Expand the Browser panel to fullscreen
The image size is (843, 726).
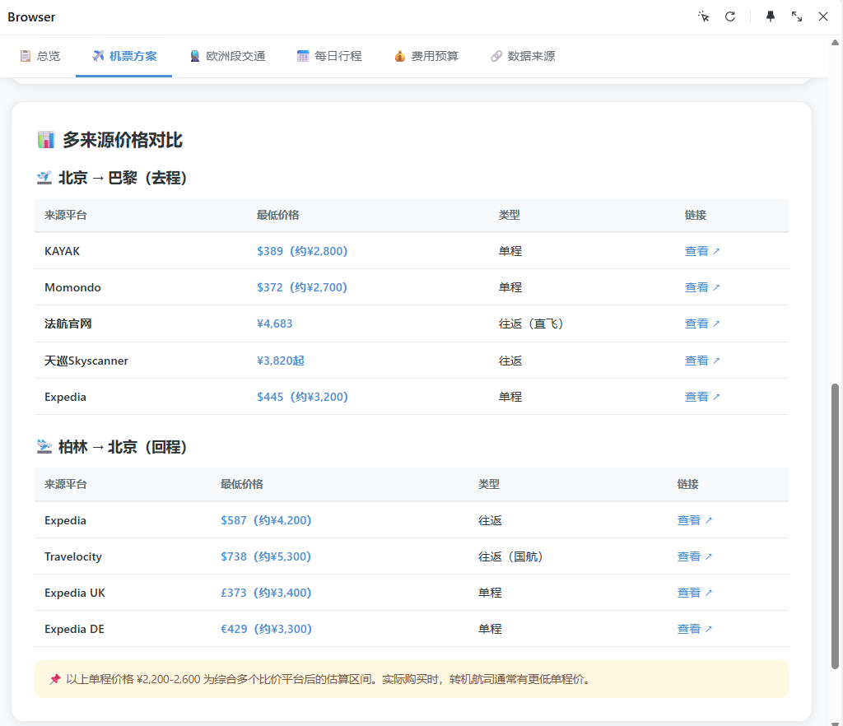(x=796, y=16)
